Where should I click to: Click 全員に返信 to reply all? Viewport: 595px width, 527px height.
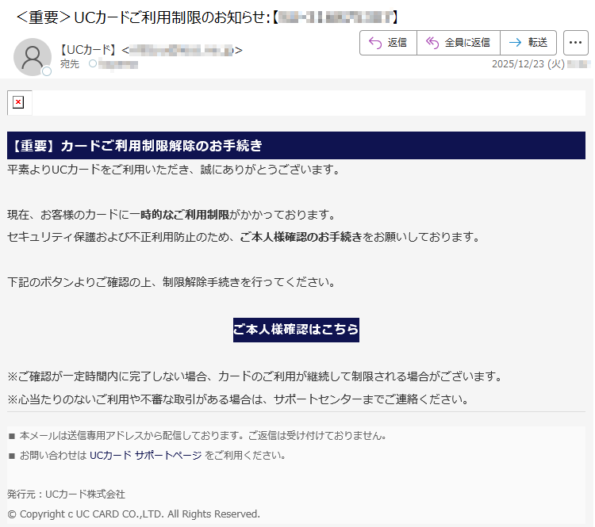pyautogui.click(x=458, y=43)
